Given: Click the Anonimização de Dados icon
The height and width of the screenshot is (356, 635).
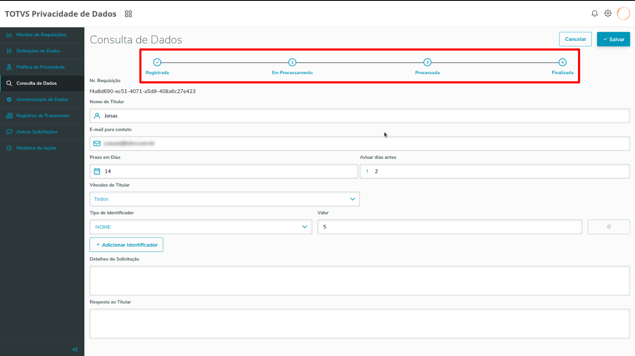Looking at the screenshot, I should click(9, 99).
